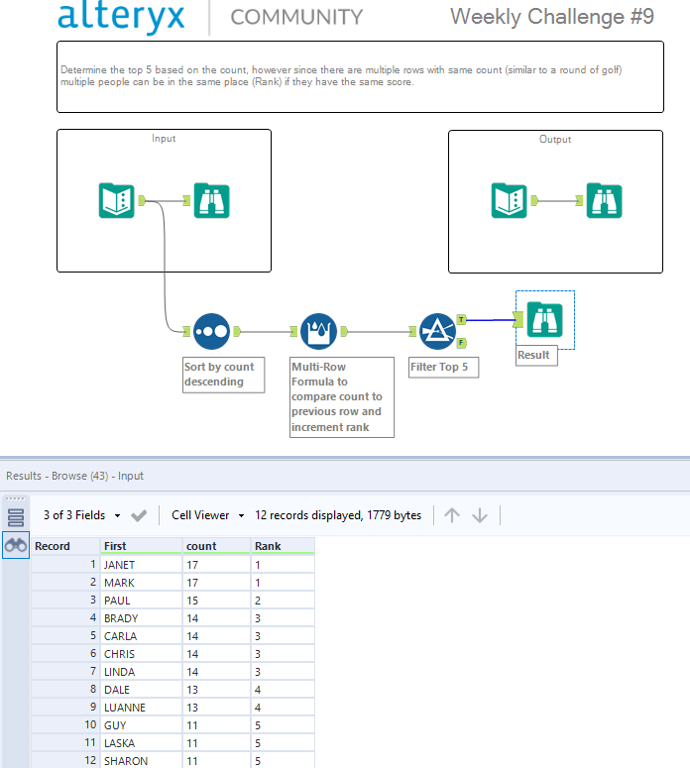Click the Input container title
690x768 pixels.
(164, 139)
